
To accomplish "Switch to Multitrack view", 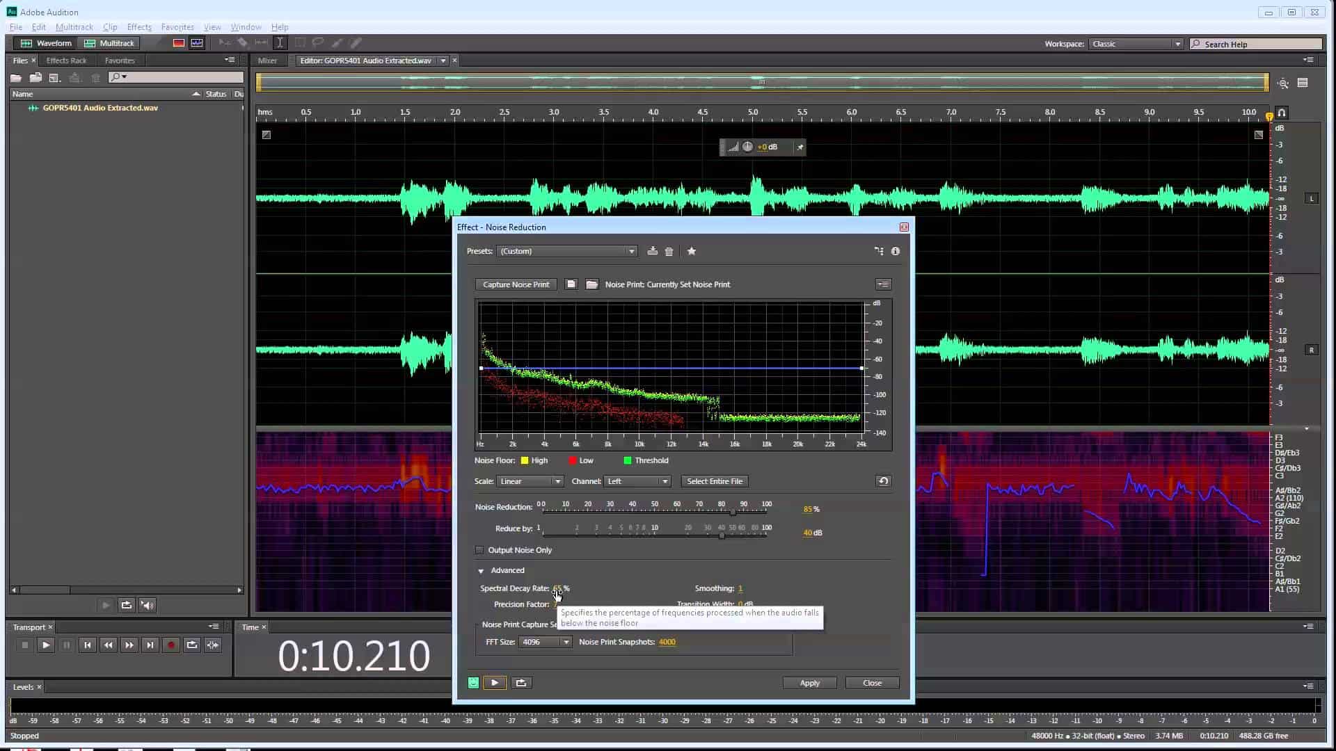I will click(x=109, y=43).
